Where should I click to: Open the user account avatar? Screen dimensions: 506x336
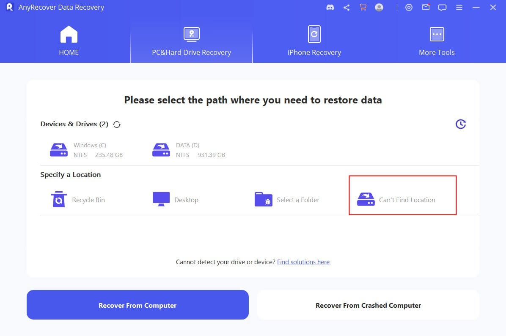pos(379,7)
